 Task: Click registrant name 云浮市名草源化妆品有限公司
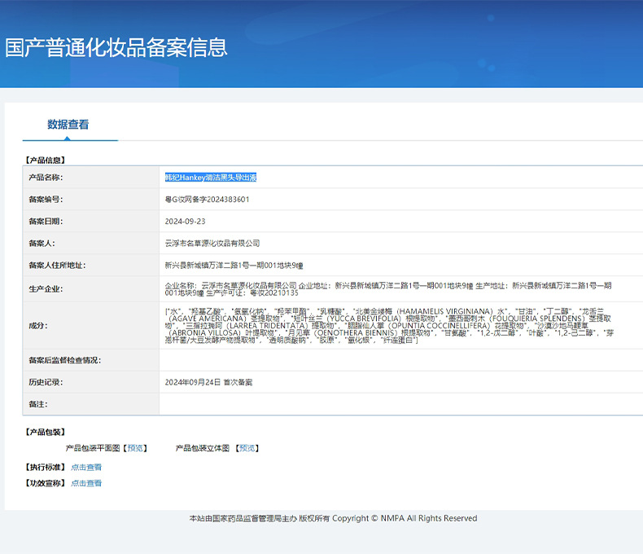[x=212, y=244]
